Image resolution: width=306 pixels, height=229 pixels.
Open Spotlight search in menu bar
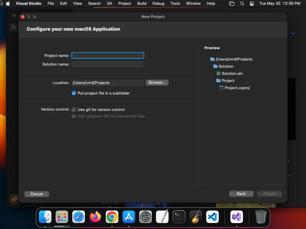point(242,4)
